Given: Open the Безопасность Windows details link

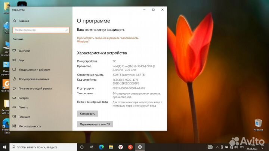Looking at the screenshot, I should (x=108, y=40).
